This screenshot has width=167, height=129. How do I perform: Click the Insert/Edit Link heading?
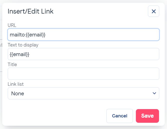(31, 11)
